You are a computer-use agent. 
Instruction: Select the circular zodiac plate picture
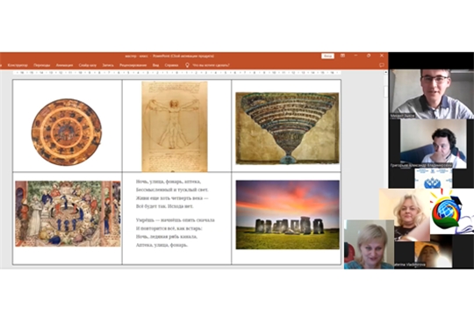click(67, 132)
